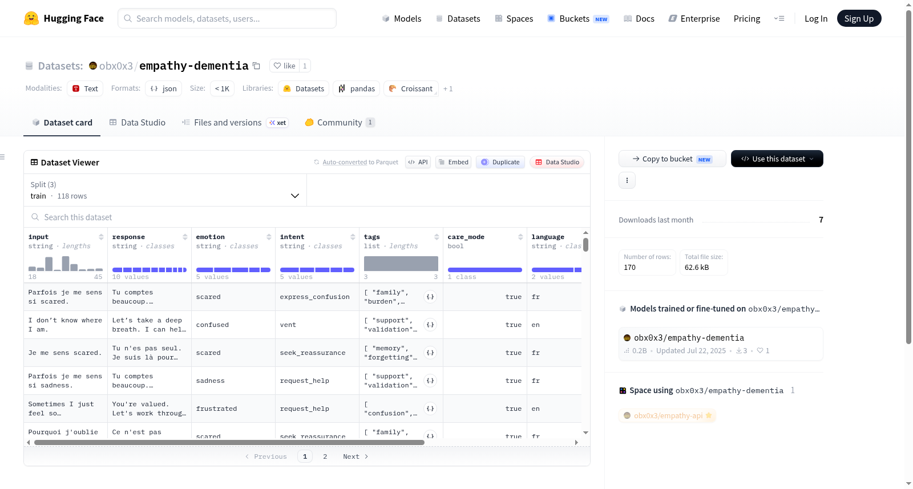Jump to page 2 of the table
The width and height of the screenshot is (913, 489).
click(325, 456)
